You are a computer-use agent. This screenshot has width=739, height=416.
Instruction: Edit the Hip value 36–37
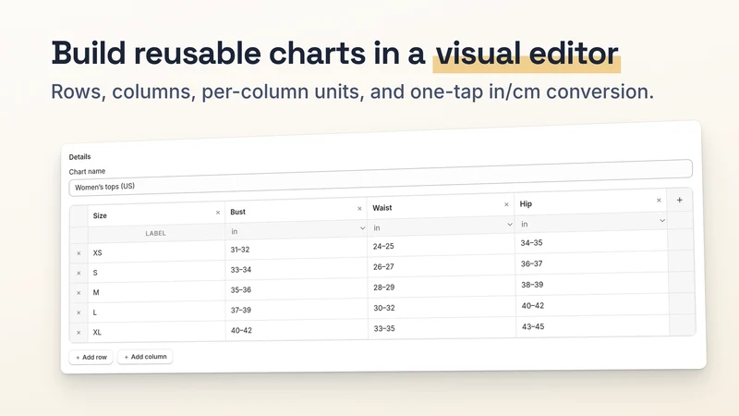pyautogui.click(x=592, y=263)
